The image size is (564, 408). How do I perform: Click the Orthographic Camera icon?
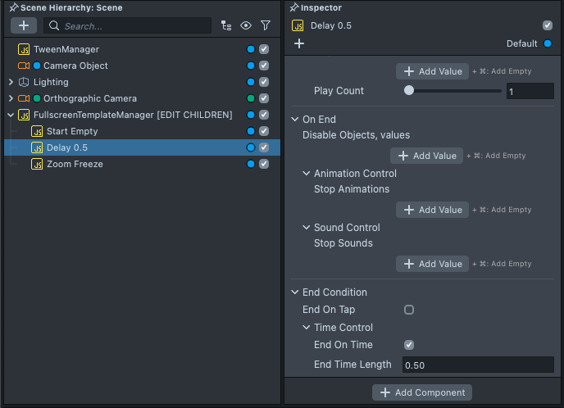24,98
